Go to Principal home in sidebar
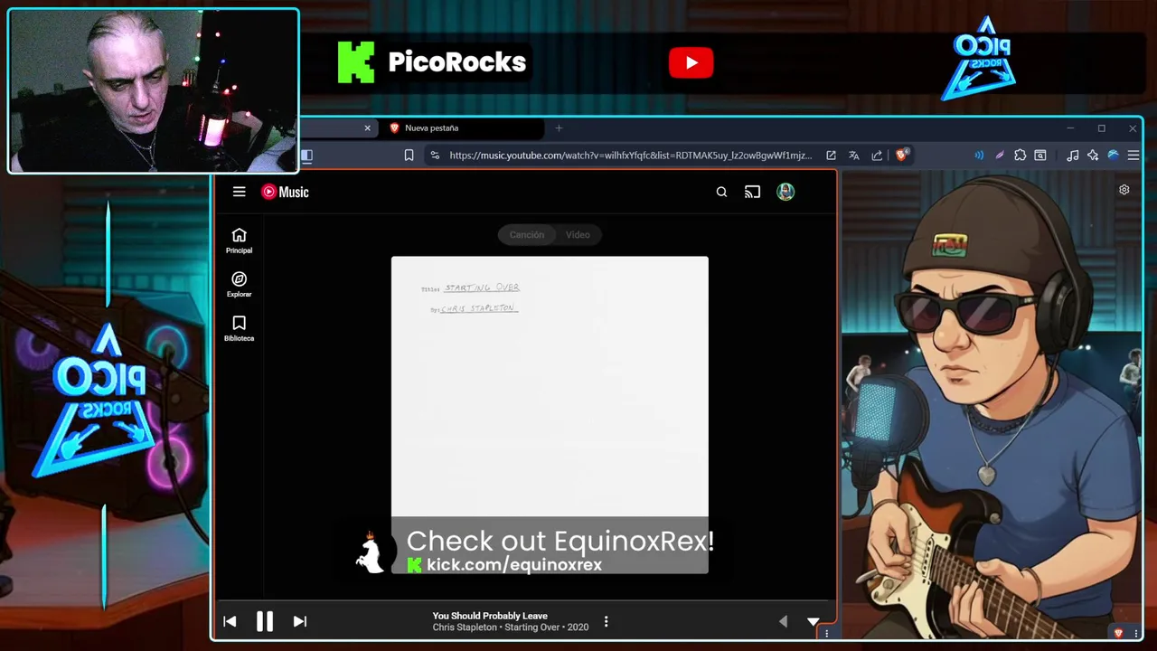The height and width of the screenshot is (651, 1157). (x=239, y=241)
